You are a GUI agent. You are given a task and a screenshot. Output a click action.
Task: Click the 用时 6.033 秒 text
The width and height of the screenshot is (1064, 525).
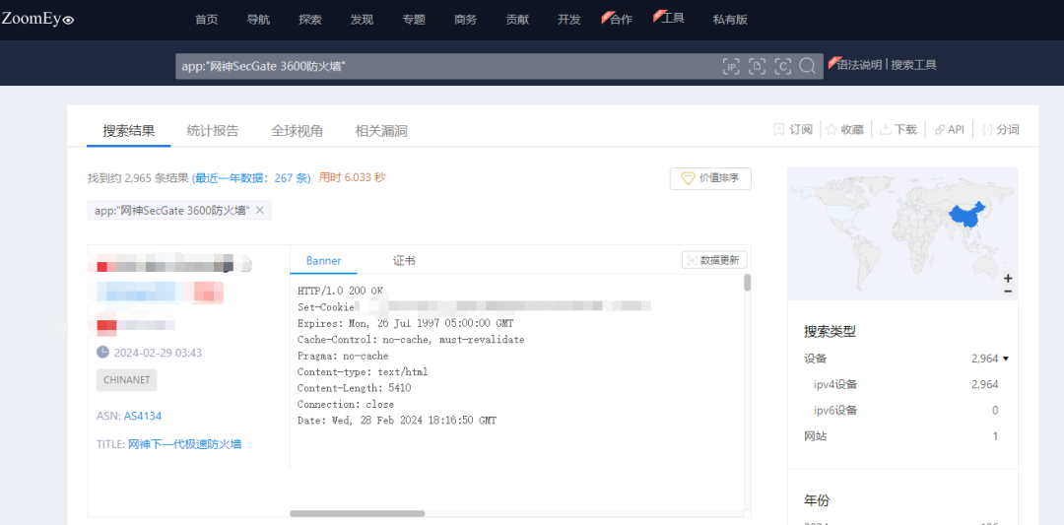click(x=352, y=177)
